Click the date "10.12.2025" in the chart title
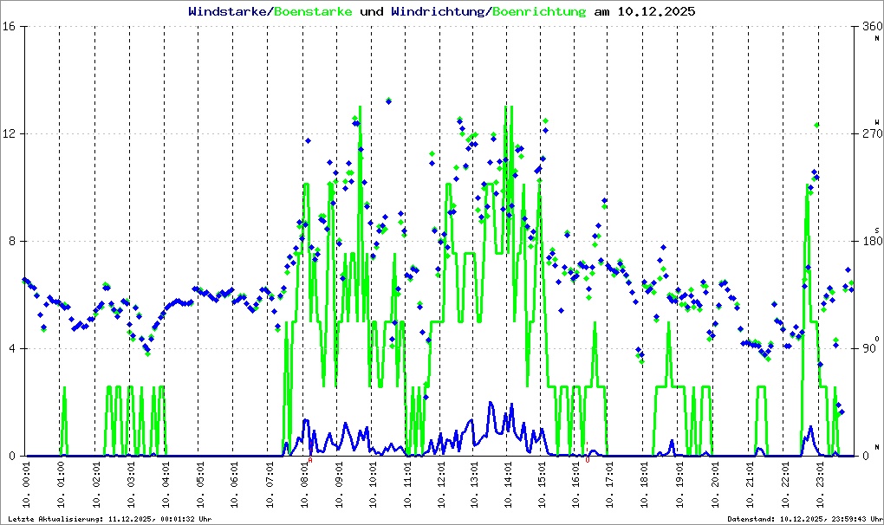The height and width of the screenshot is (525, 884). coord(656,11)
